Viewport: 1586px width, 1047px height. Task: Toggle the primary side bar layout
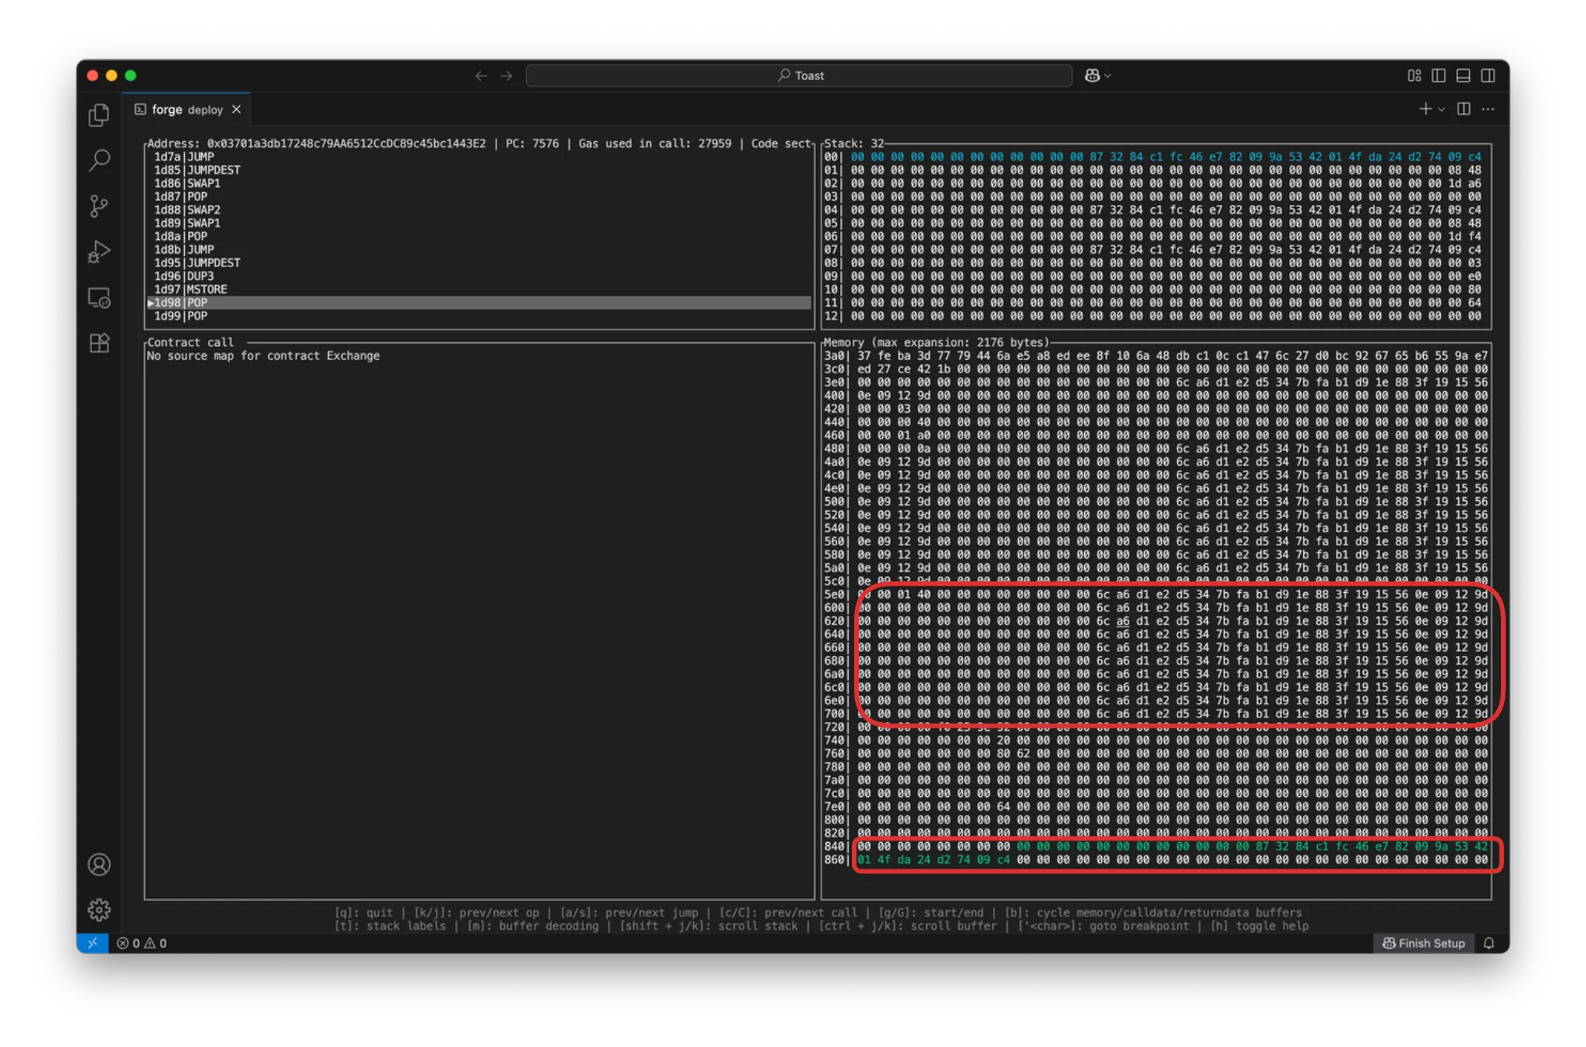click(x=1439, y=76)
